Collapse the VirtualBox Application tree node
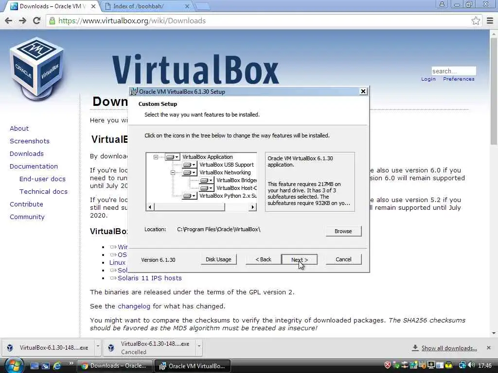Image resolution: width=498 pixels, height=373 pixels. pos(156,157)
